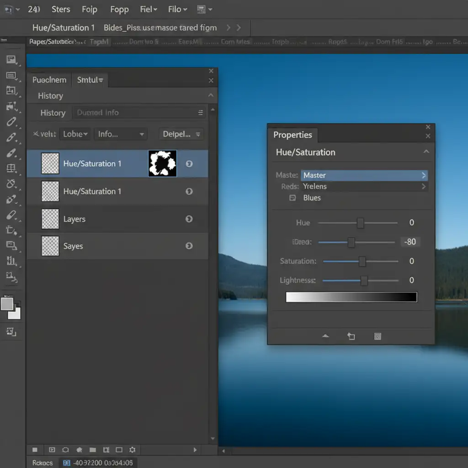The height and width of the screenshot is (468, 468).
Task: Expand the Deipel... dropdown
Action: click(181, 134)
